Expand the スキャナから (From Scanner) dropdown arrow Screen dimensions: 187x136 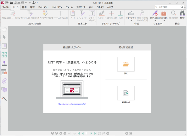click(131, 21)
